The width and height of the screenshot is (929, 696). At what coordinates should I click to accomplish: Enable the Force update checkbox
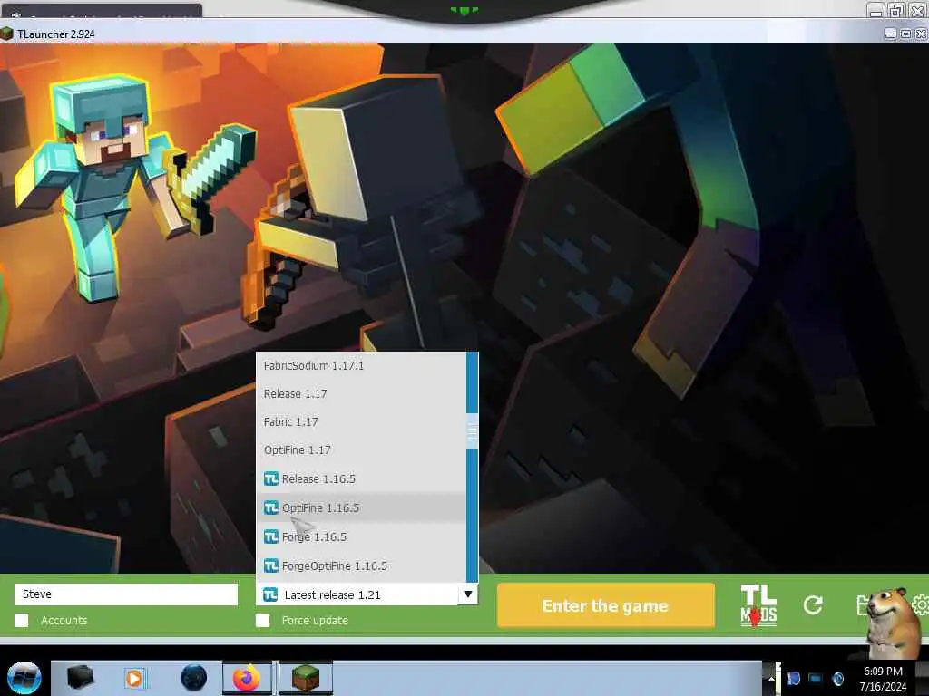[262, 620]
